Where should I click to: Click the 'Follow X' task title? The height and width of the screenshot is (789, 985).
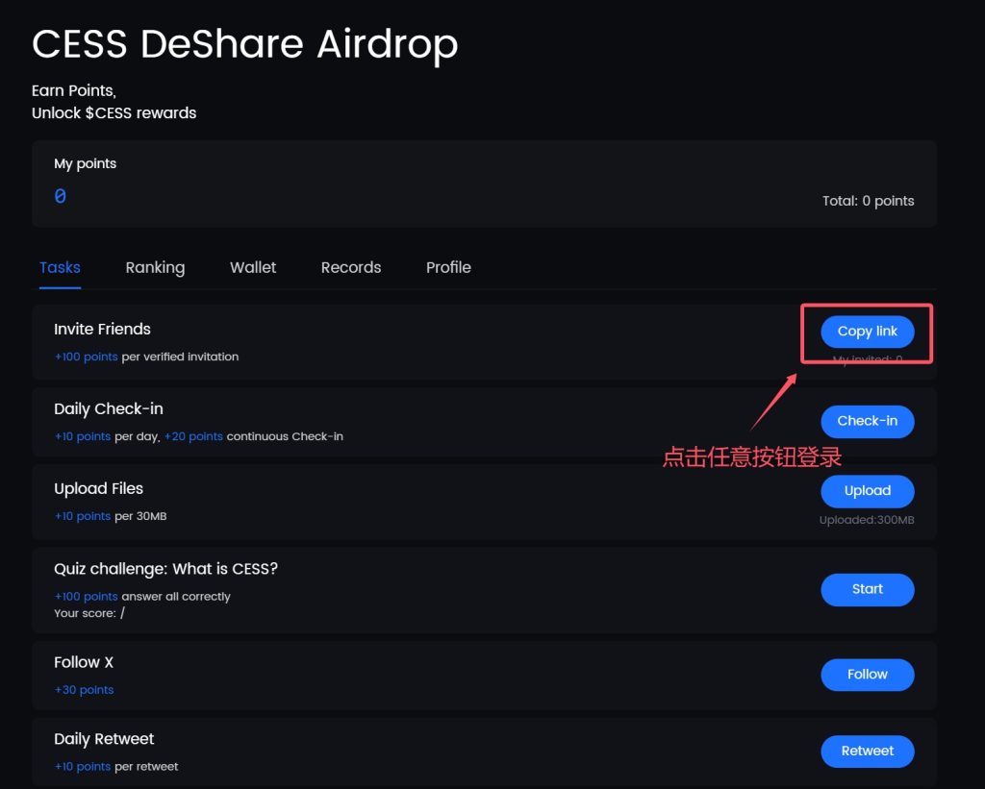[x=84, y=662]
